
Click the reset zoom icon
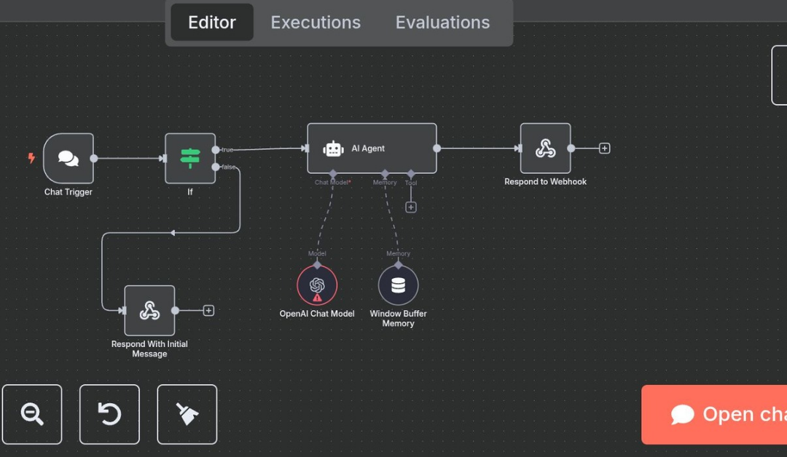click(109, 414)
